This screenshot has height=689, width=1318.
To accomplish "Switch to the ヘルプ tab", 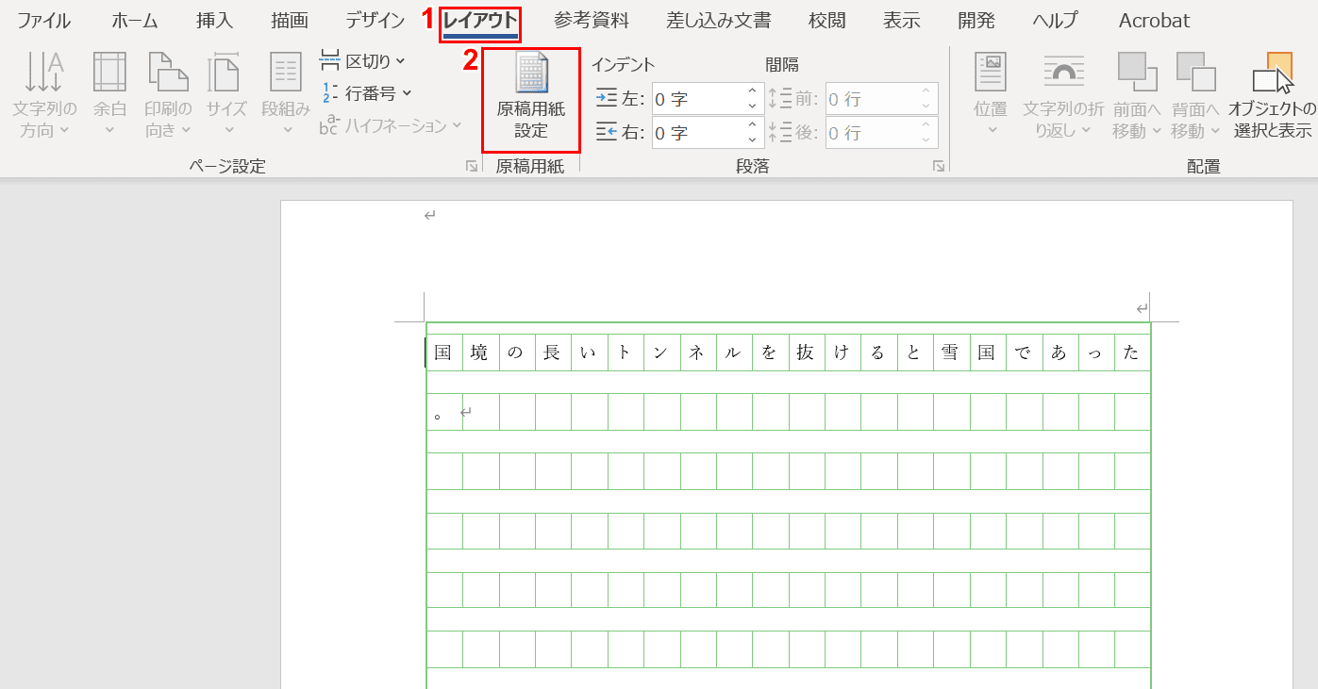I will (x=1055, y=21).
